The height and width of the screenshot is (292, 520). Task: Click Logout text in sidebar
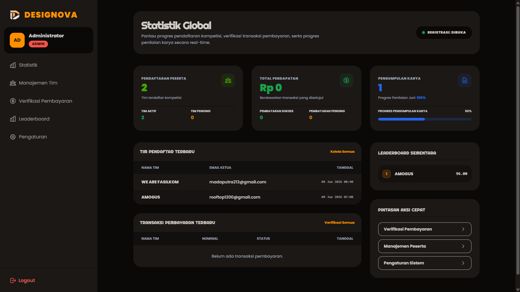(27, 280)
